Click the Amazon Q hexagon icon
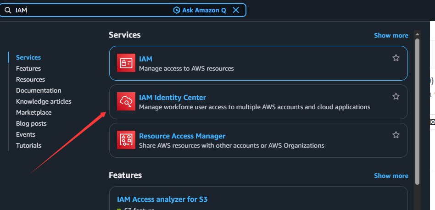Viewport: 435px width, 210px height. tap(177, 10)
